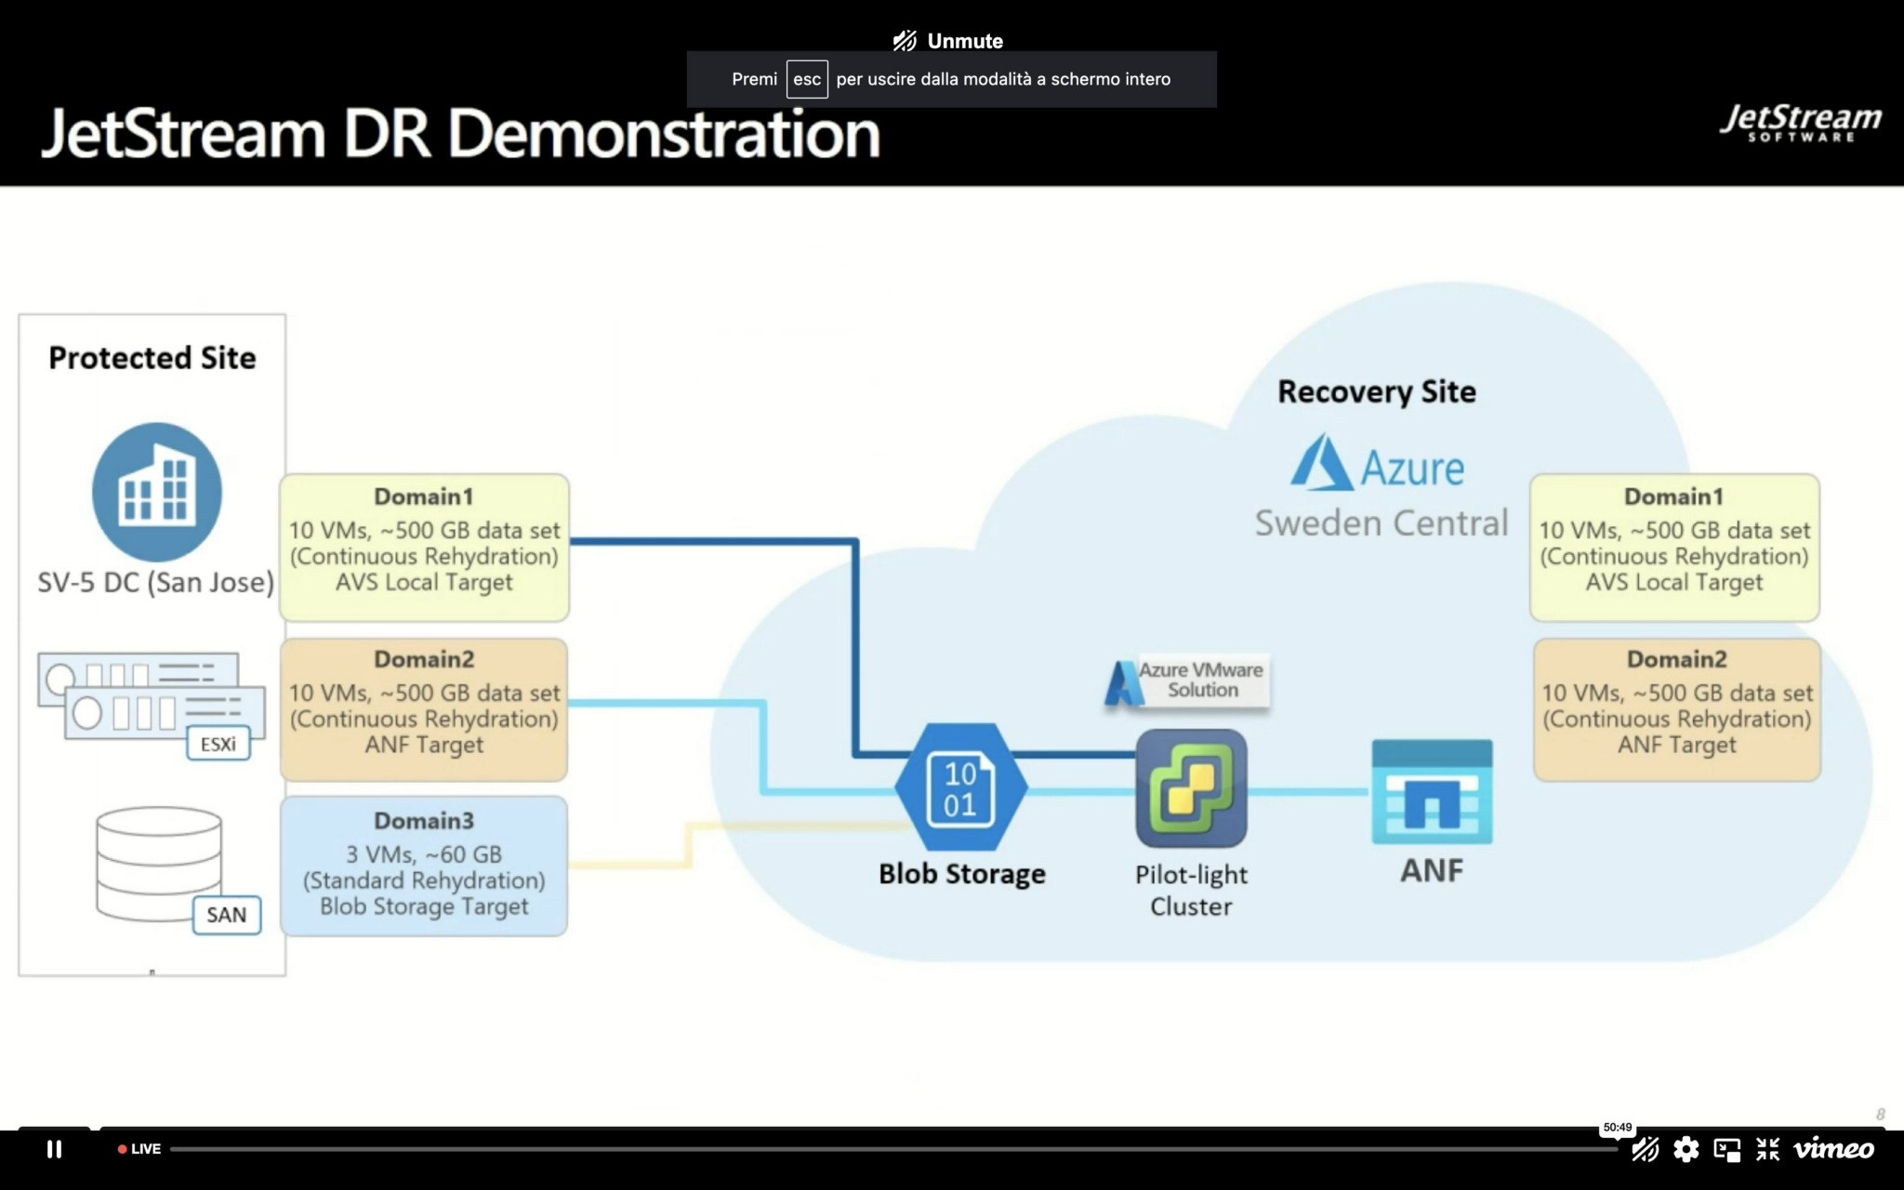Click the Azure VMware Solution badge

(1187, 681)
